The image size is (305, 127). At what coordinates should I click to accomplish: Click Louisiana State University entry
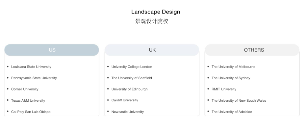(31, 67)
